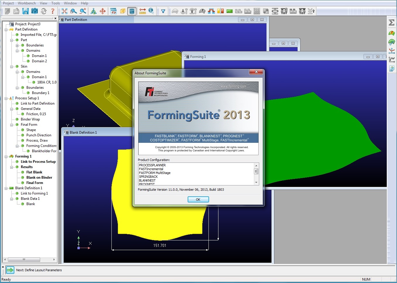Image resolution: width=397 pixels, height=283 pixels.
Task: Open the View menu
Action: click(43, 3)
